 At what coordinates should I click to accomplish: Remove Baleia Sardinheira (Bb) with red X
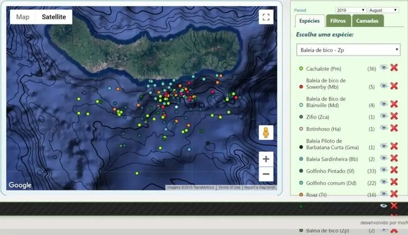coord(394,158)
